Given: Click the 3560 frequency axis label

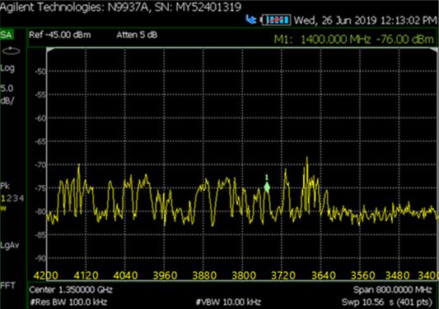Looking at the screenshot, I should [x=363, y=276].
